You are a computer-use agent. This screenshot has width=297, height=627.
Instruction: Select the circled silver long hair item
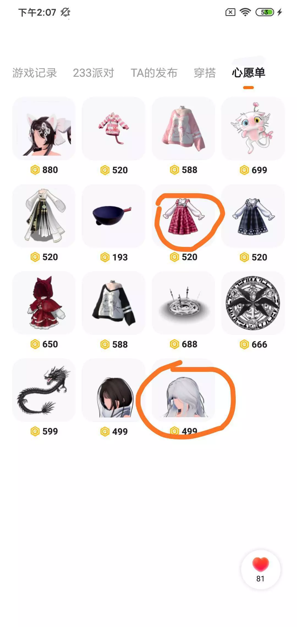click(183, 390)
